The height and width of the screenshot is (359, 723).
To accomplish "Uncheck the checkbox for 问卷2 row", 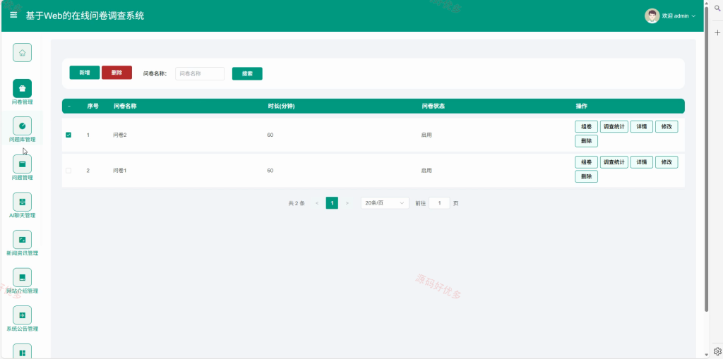I will coord(68,135).
